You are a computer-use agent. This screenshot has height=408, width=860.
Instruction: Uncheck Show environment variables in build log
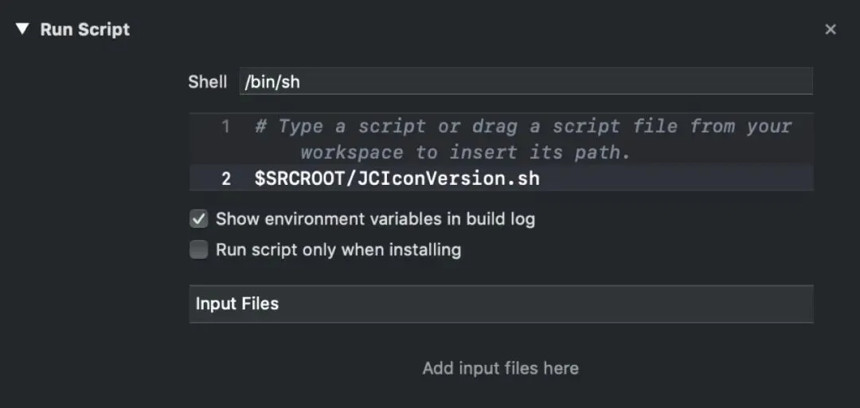click(198, 218)
